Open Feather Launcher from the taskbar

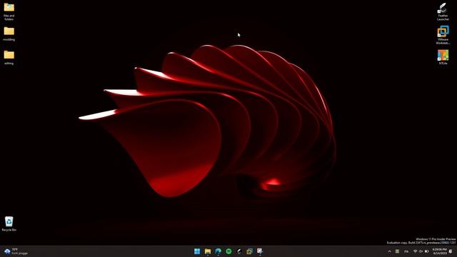point(239,251)
